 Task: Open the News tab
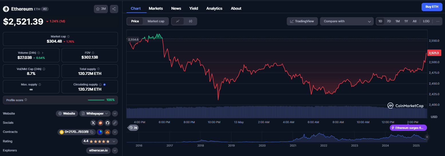(176, 8)
